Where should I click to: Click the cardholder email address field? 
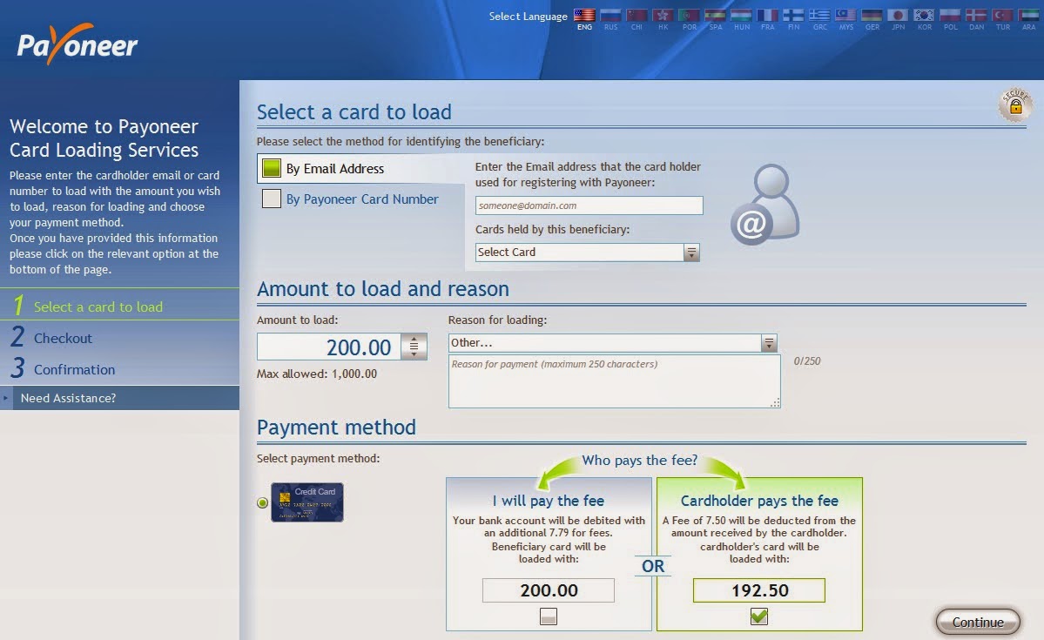click(x=589, y=205)
